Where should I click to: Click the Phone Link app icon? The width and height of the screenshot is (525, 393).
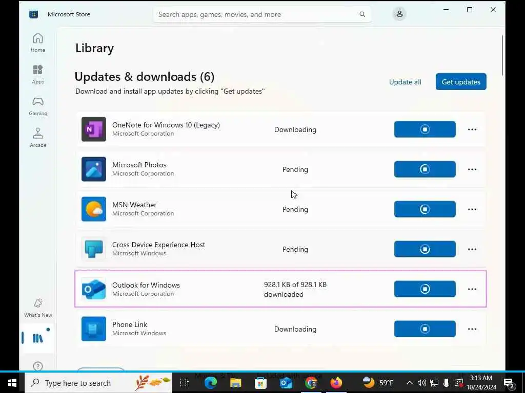pyautogui.click(x=94, y=329)
